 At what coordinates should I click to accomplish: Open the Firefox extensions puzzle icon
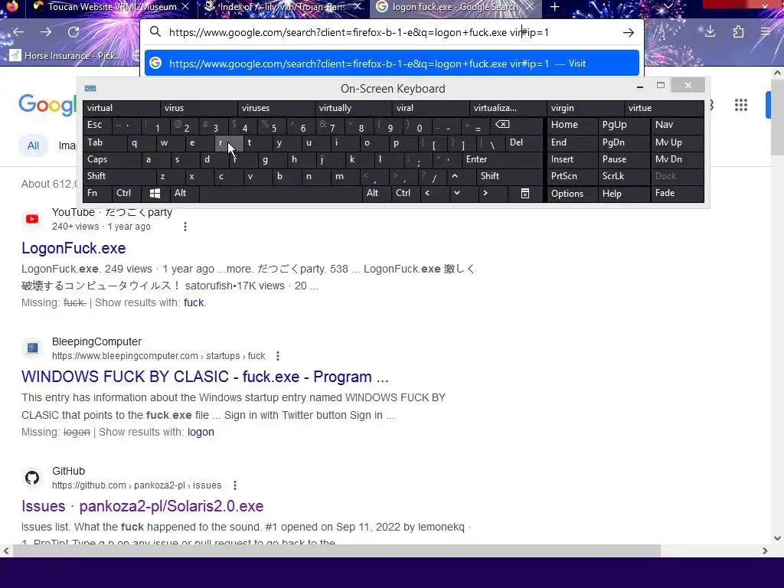point(738,32)
